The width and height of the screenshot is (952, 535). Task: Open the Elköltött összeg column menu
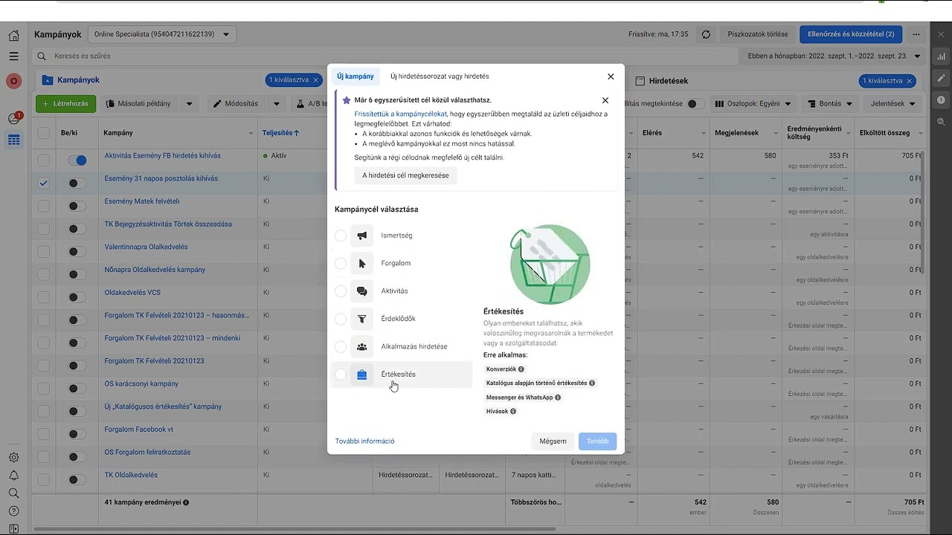[921, 134]
